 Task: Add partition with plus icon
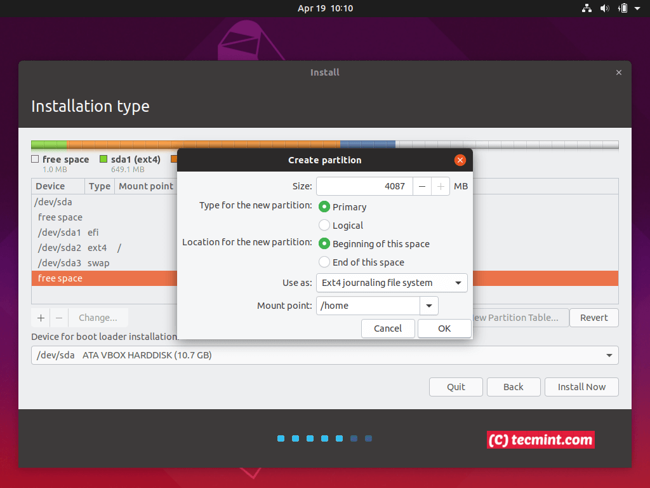click(41, 318)
